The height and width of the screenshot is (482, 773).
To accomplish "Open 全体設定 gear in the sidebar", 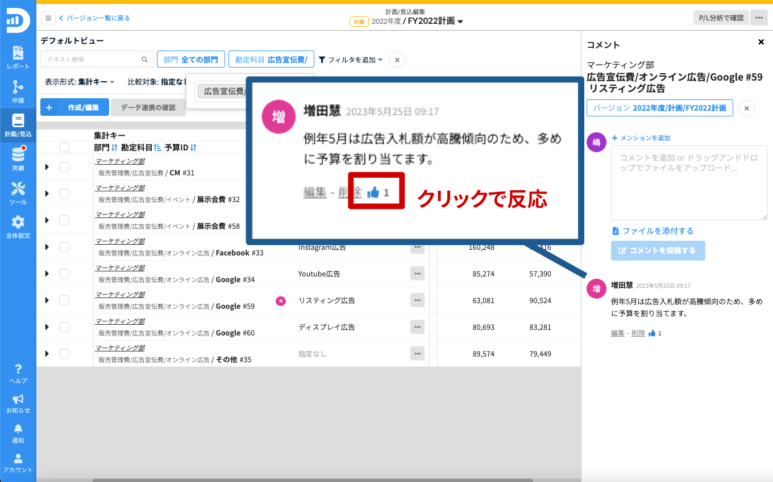I will [x=18, y=227].
